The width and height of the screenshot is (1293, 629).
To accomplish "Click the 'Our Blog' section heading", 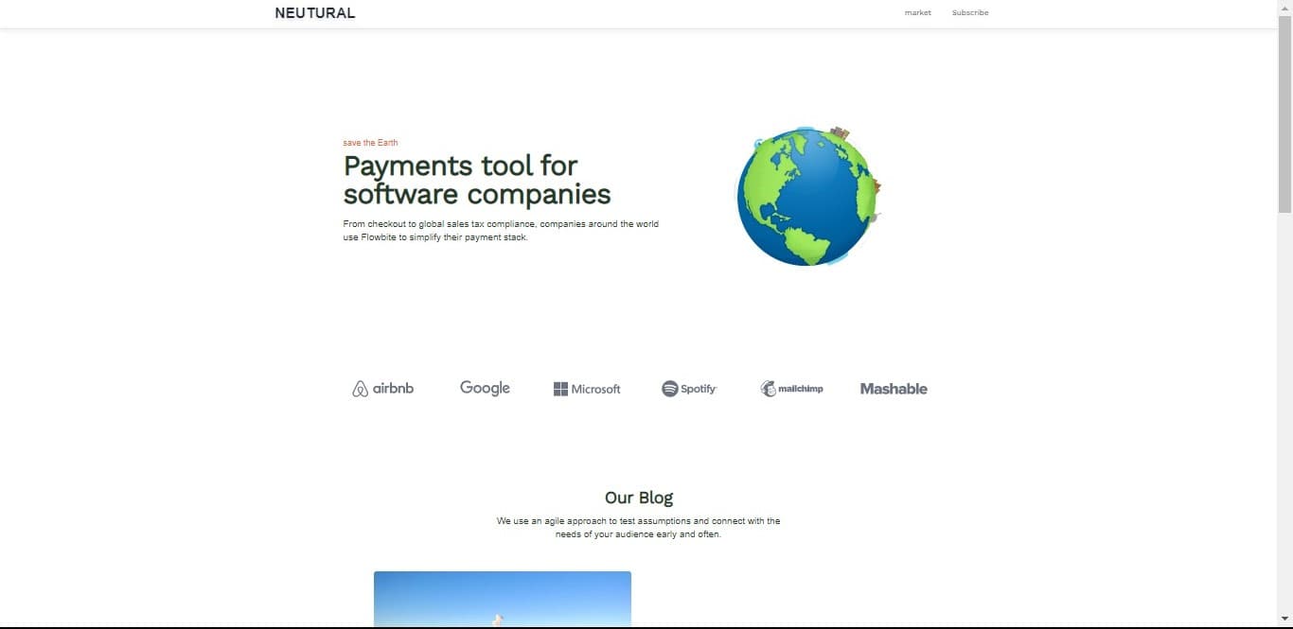I will point(639,498).
